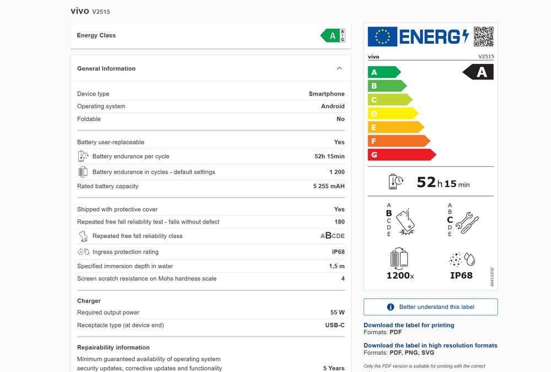
Task: Download the label for printing
Action: [x=409, y=325]
